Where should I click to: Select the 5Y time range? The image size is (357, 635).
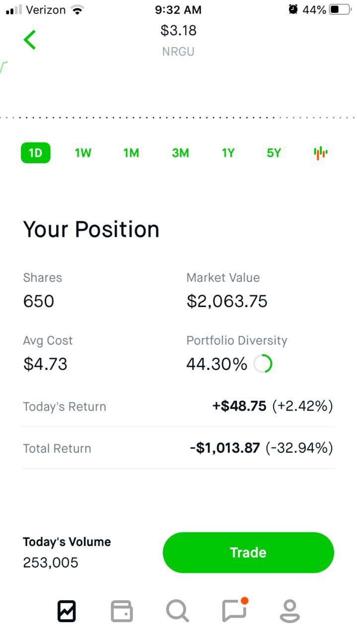(x=274, y=153)
